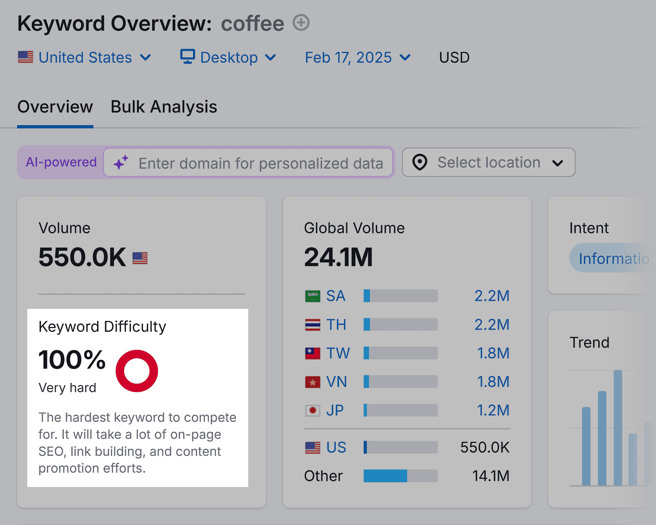
Task: Open the Select location dropdown
Action: [x=558, y=162]
